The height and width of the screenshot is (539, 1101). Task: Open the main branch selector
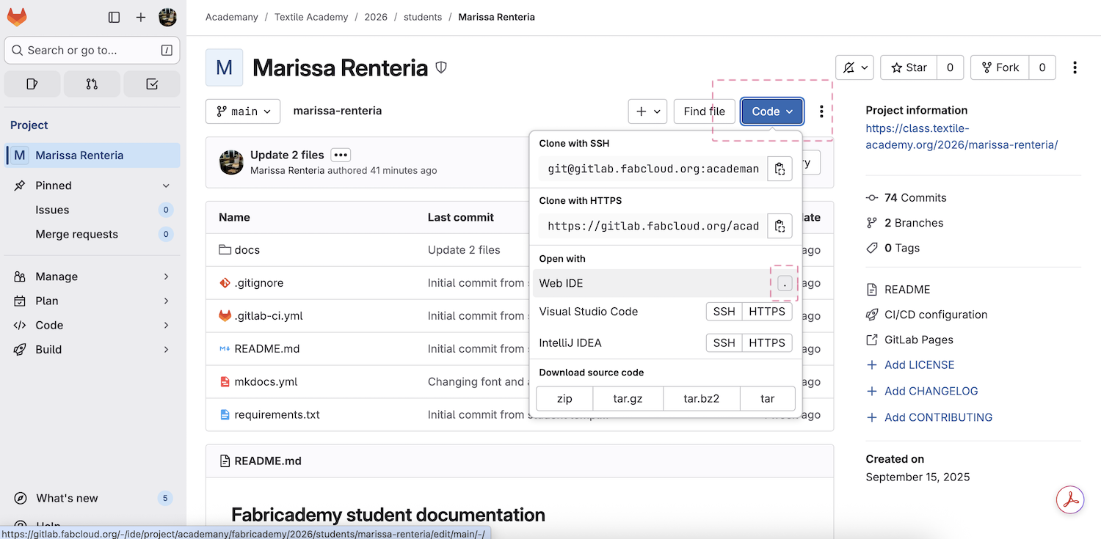(x=243, y=111)
